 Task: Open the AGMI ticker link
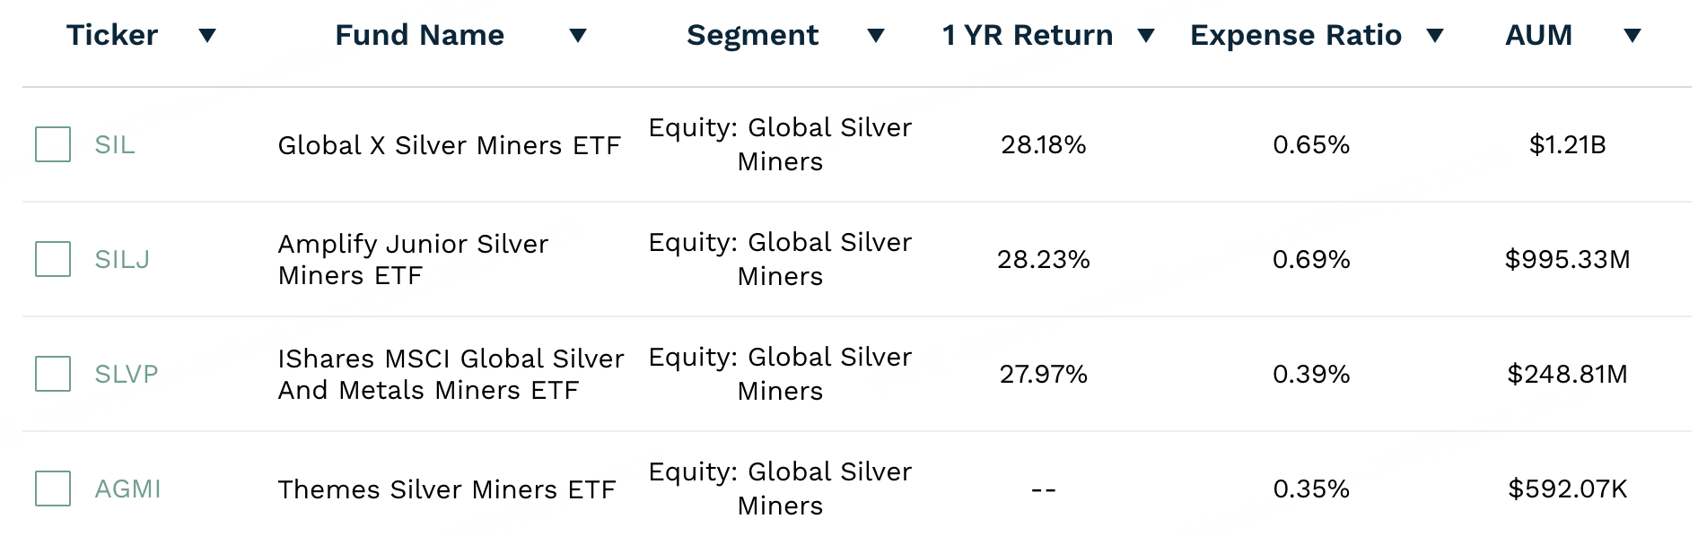(128, 488)
